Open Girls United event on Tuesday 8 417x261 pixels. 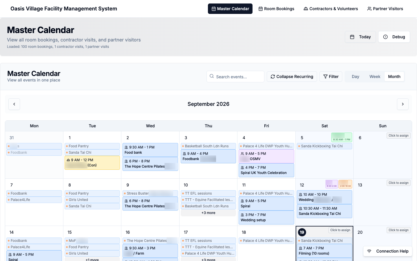[92, 200]
